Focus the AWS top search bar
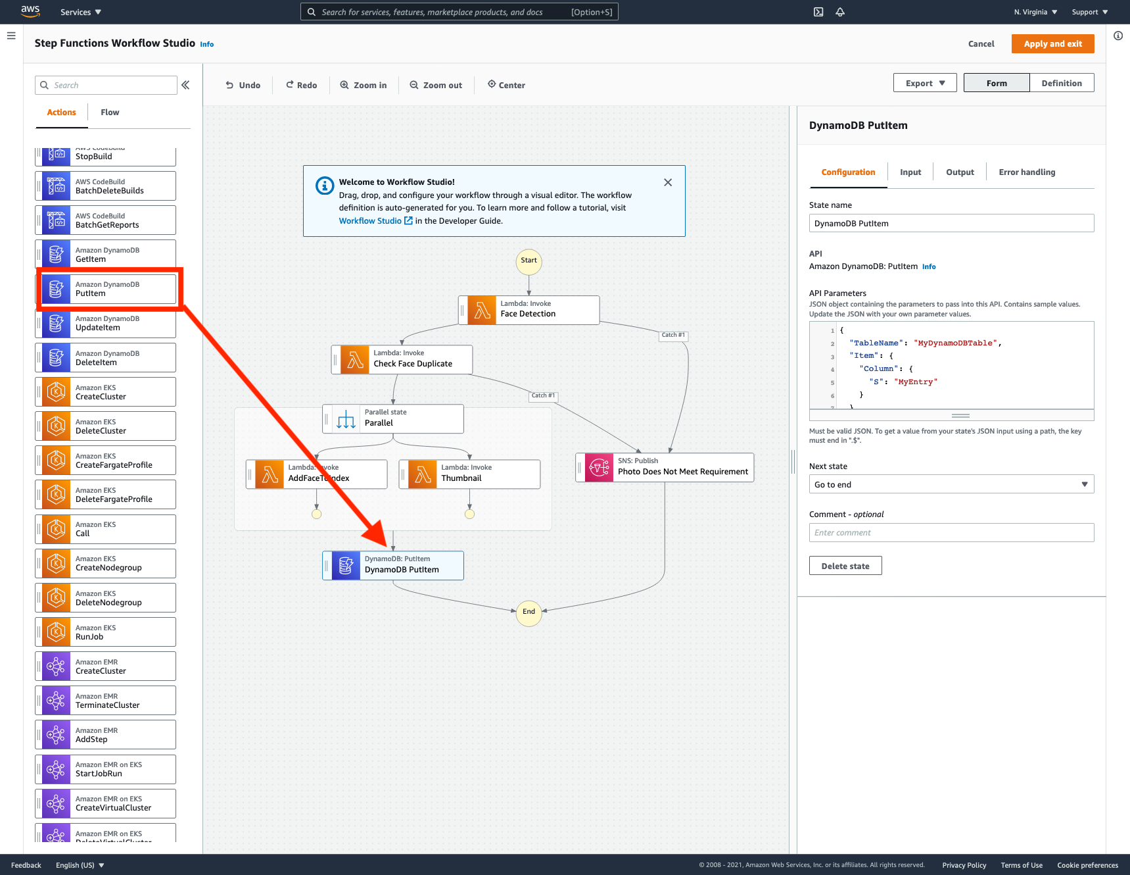 tap(459, 12)
